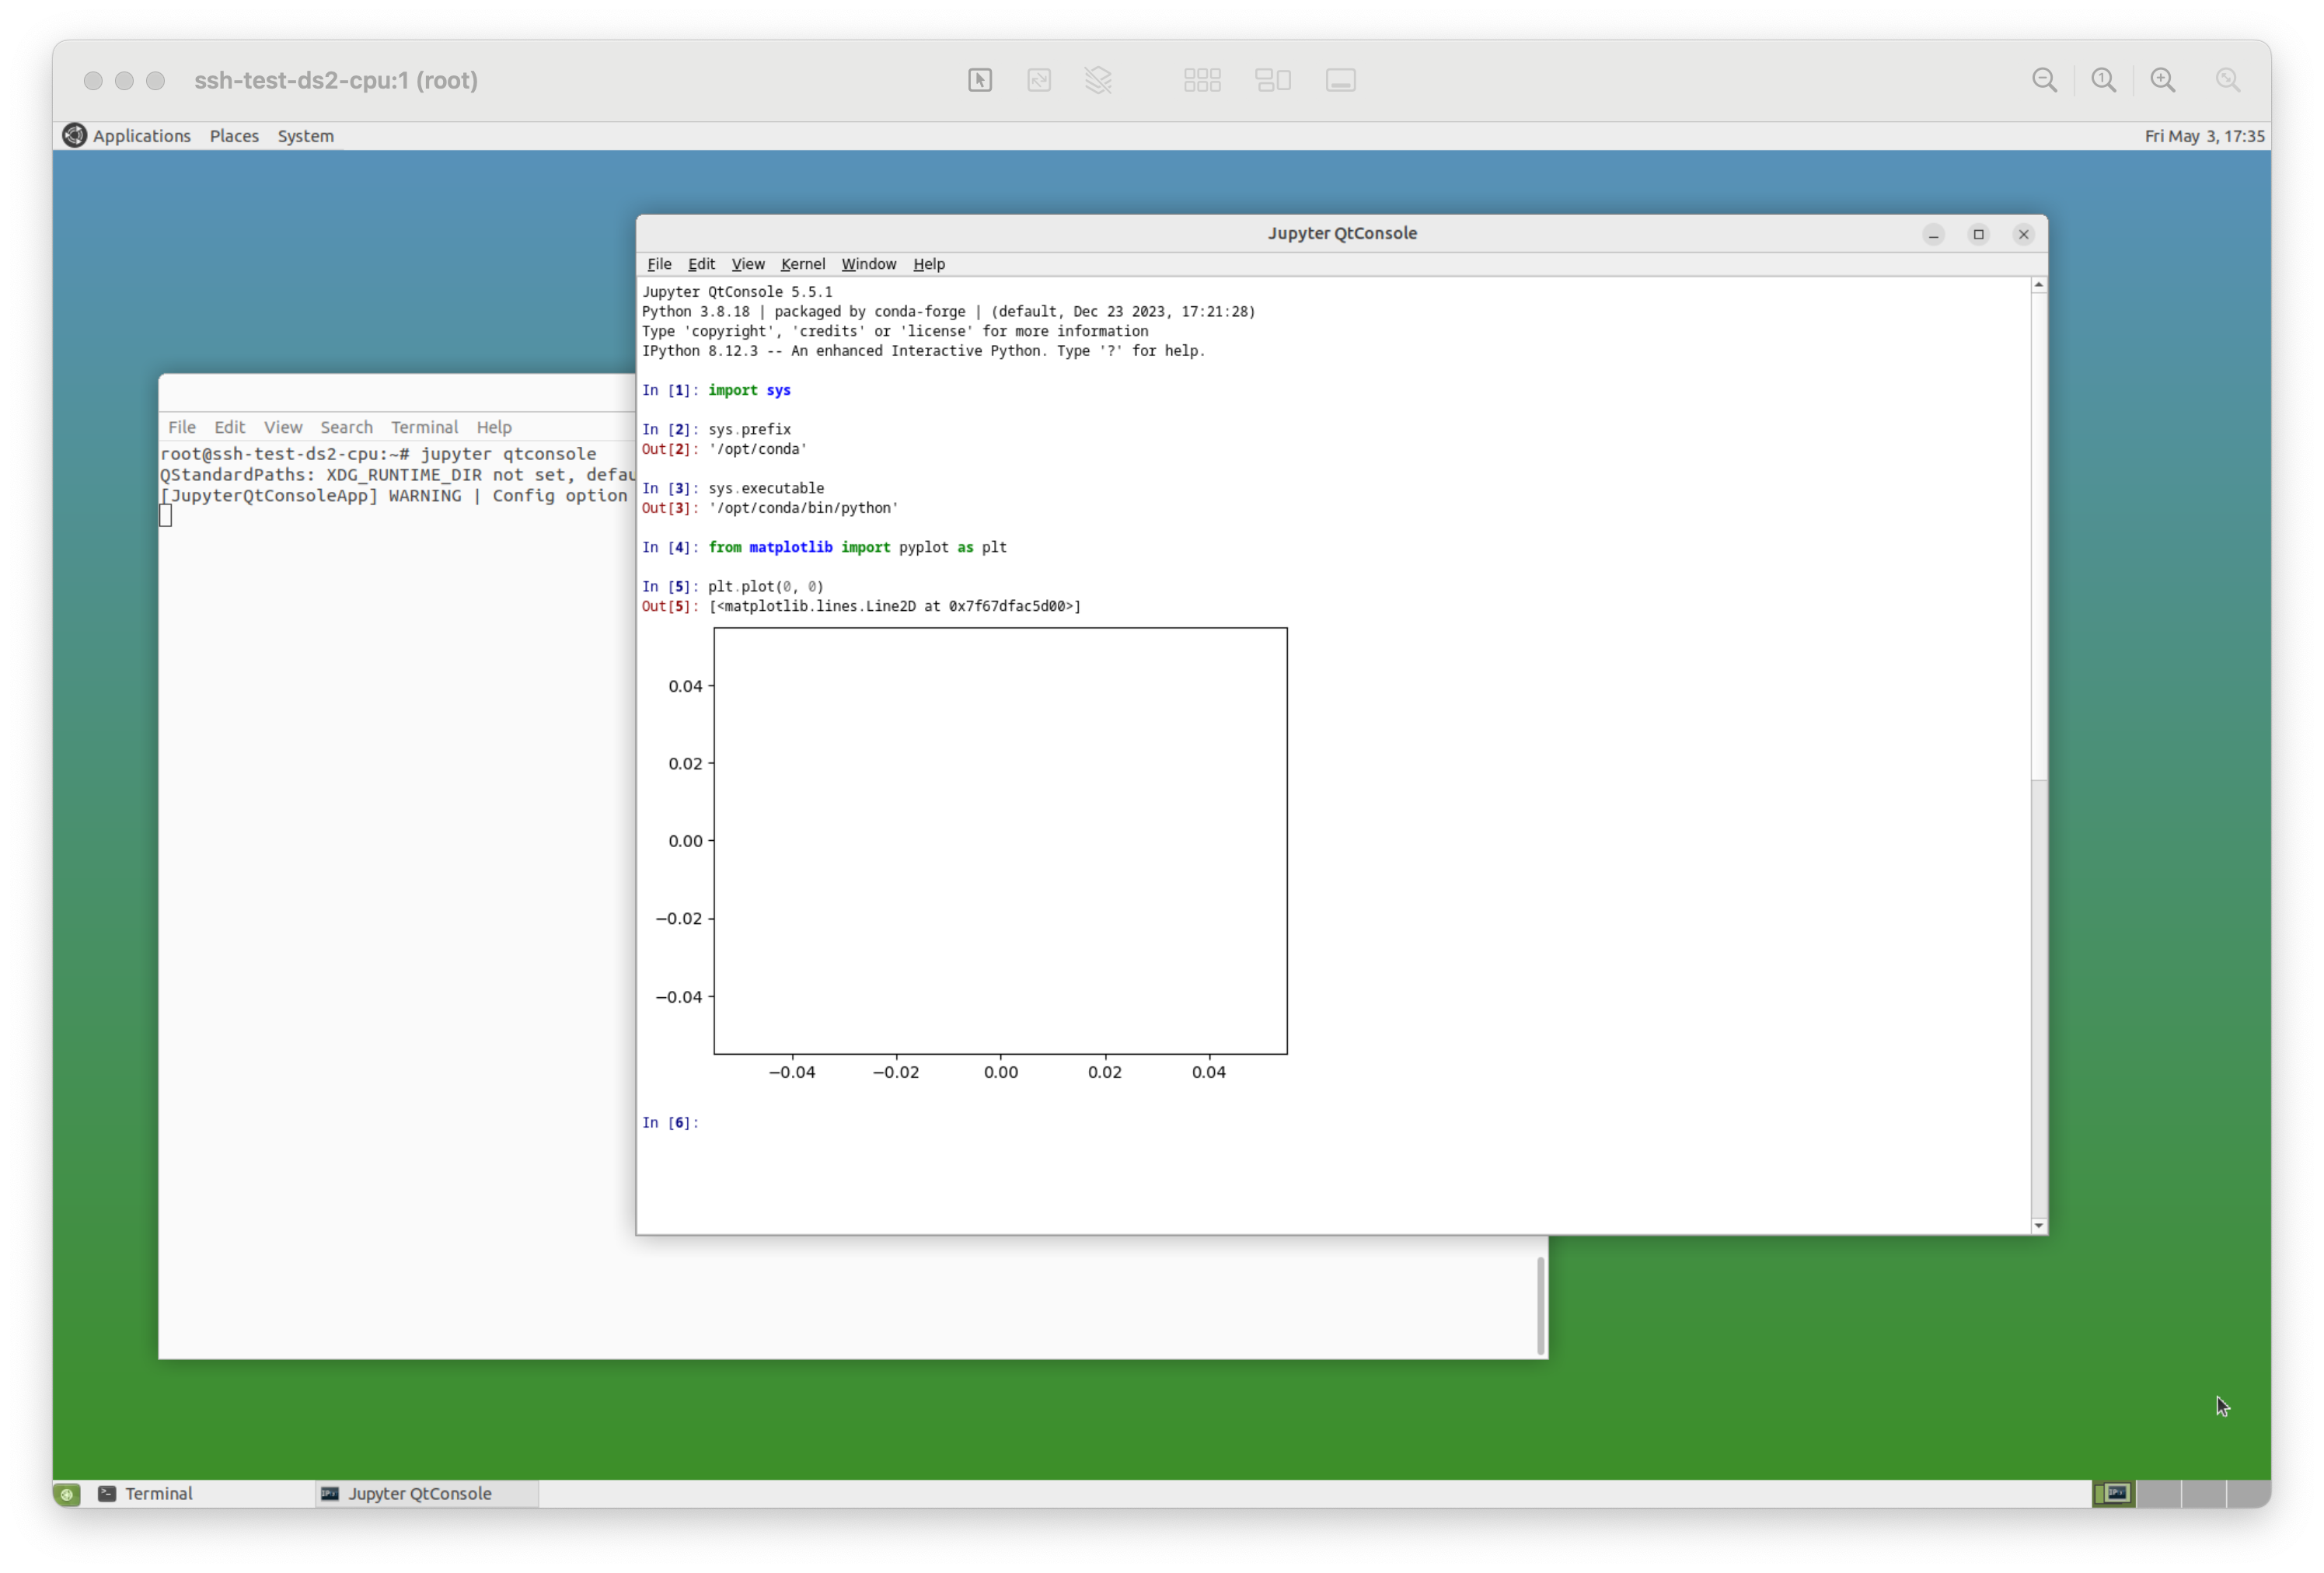2324x1573 pixels.
Task: Click the show desktop icon in bottom panel
Action: point(67,1494)
